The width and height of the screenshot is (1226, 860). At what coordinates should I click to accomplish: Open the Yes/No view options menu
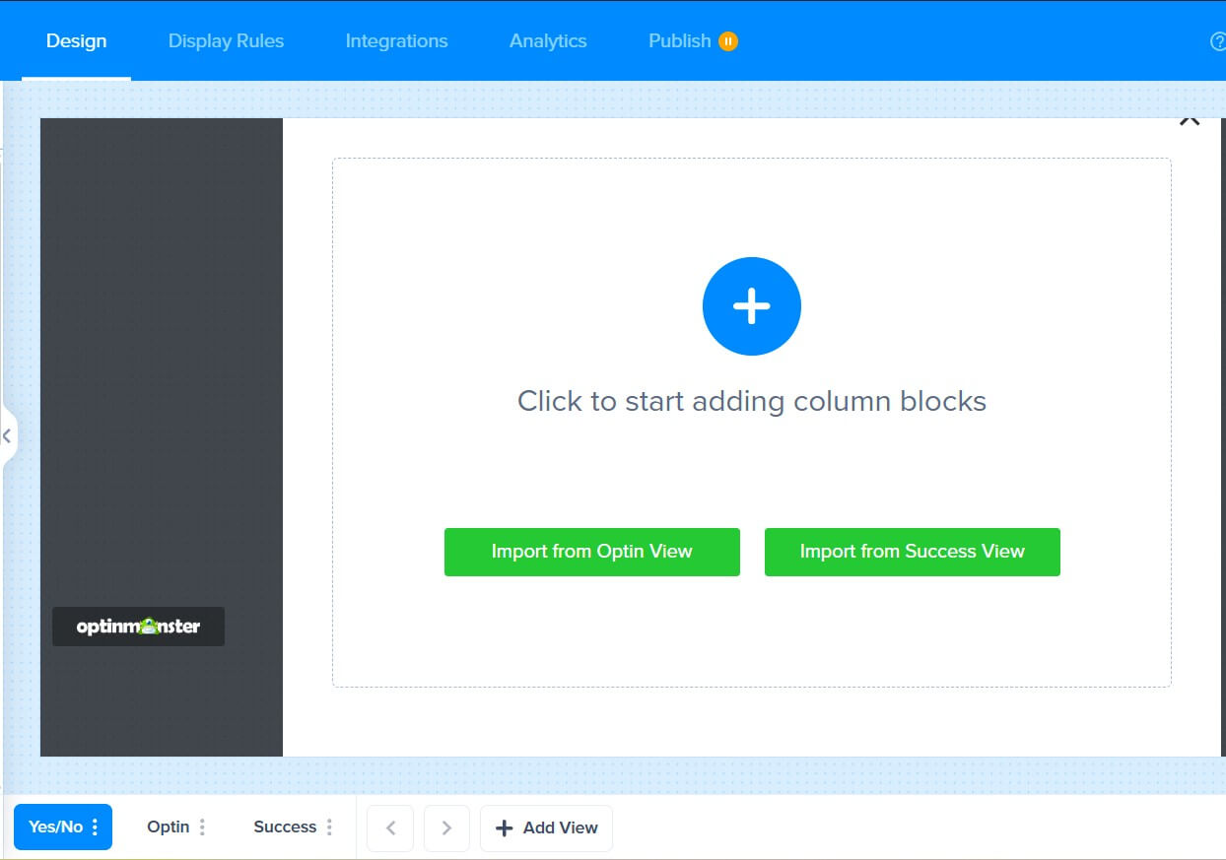coord(95,827)
